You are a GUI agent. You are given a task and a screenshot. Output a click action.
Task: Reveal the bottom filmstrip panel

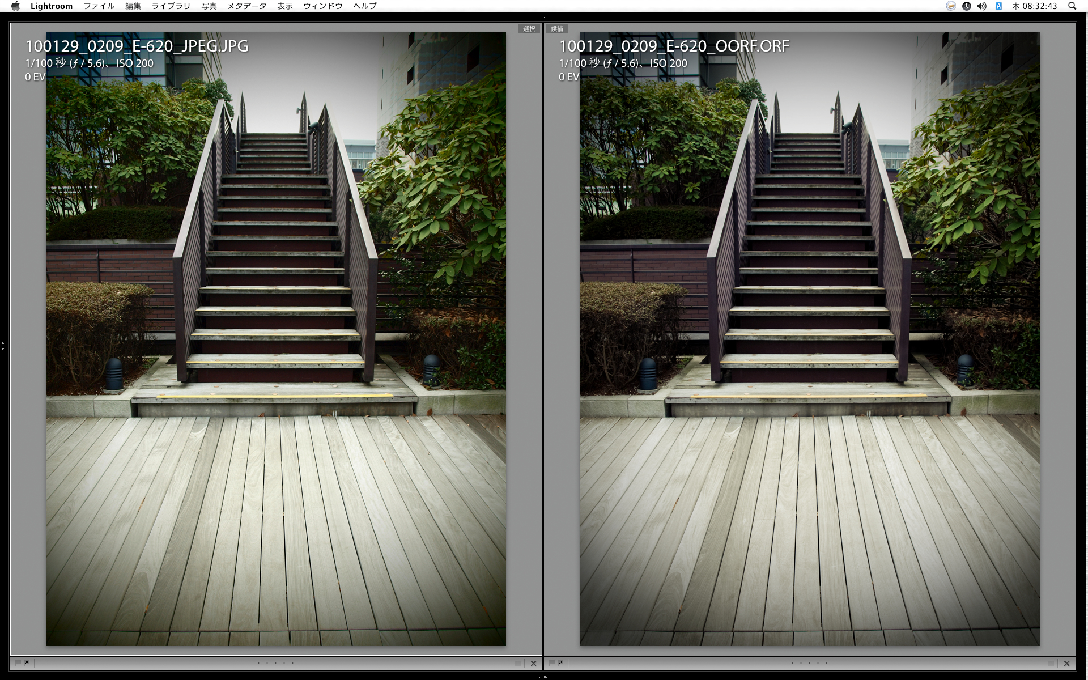(543, 676)
